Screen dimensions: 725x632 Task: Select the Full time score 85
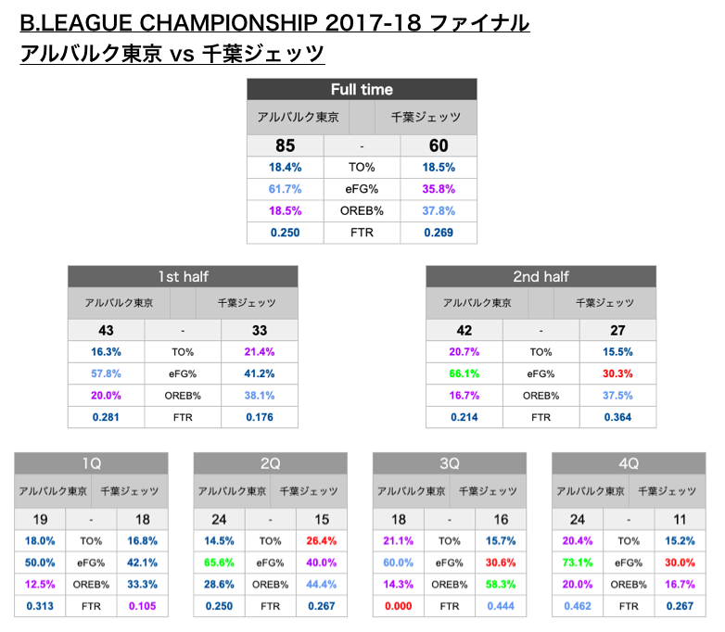tap(285, 145)
